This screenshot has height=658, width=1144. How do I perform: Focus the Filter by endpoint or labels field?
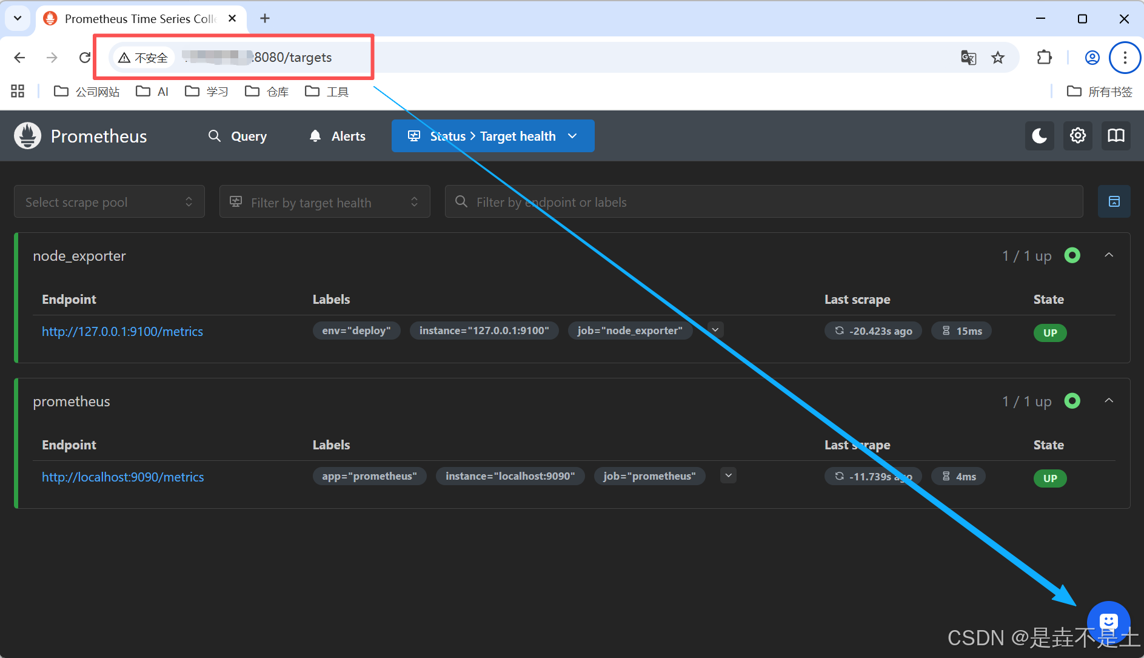764,202
